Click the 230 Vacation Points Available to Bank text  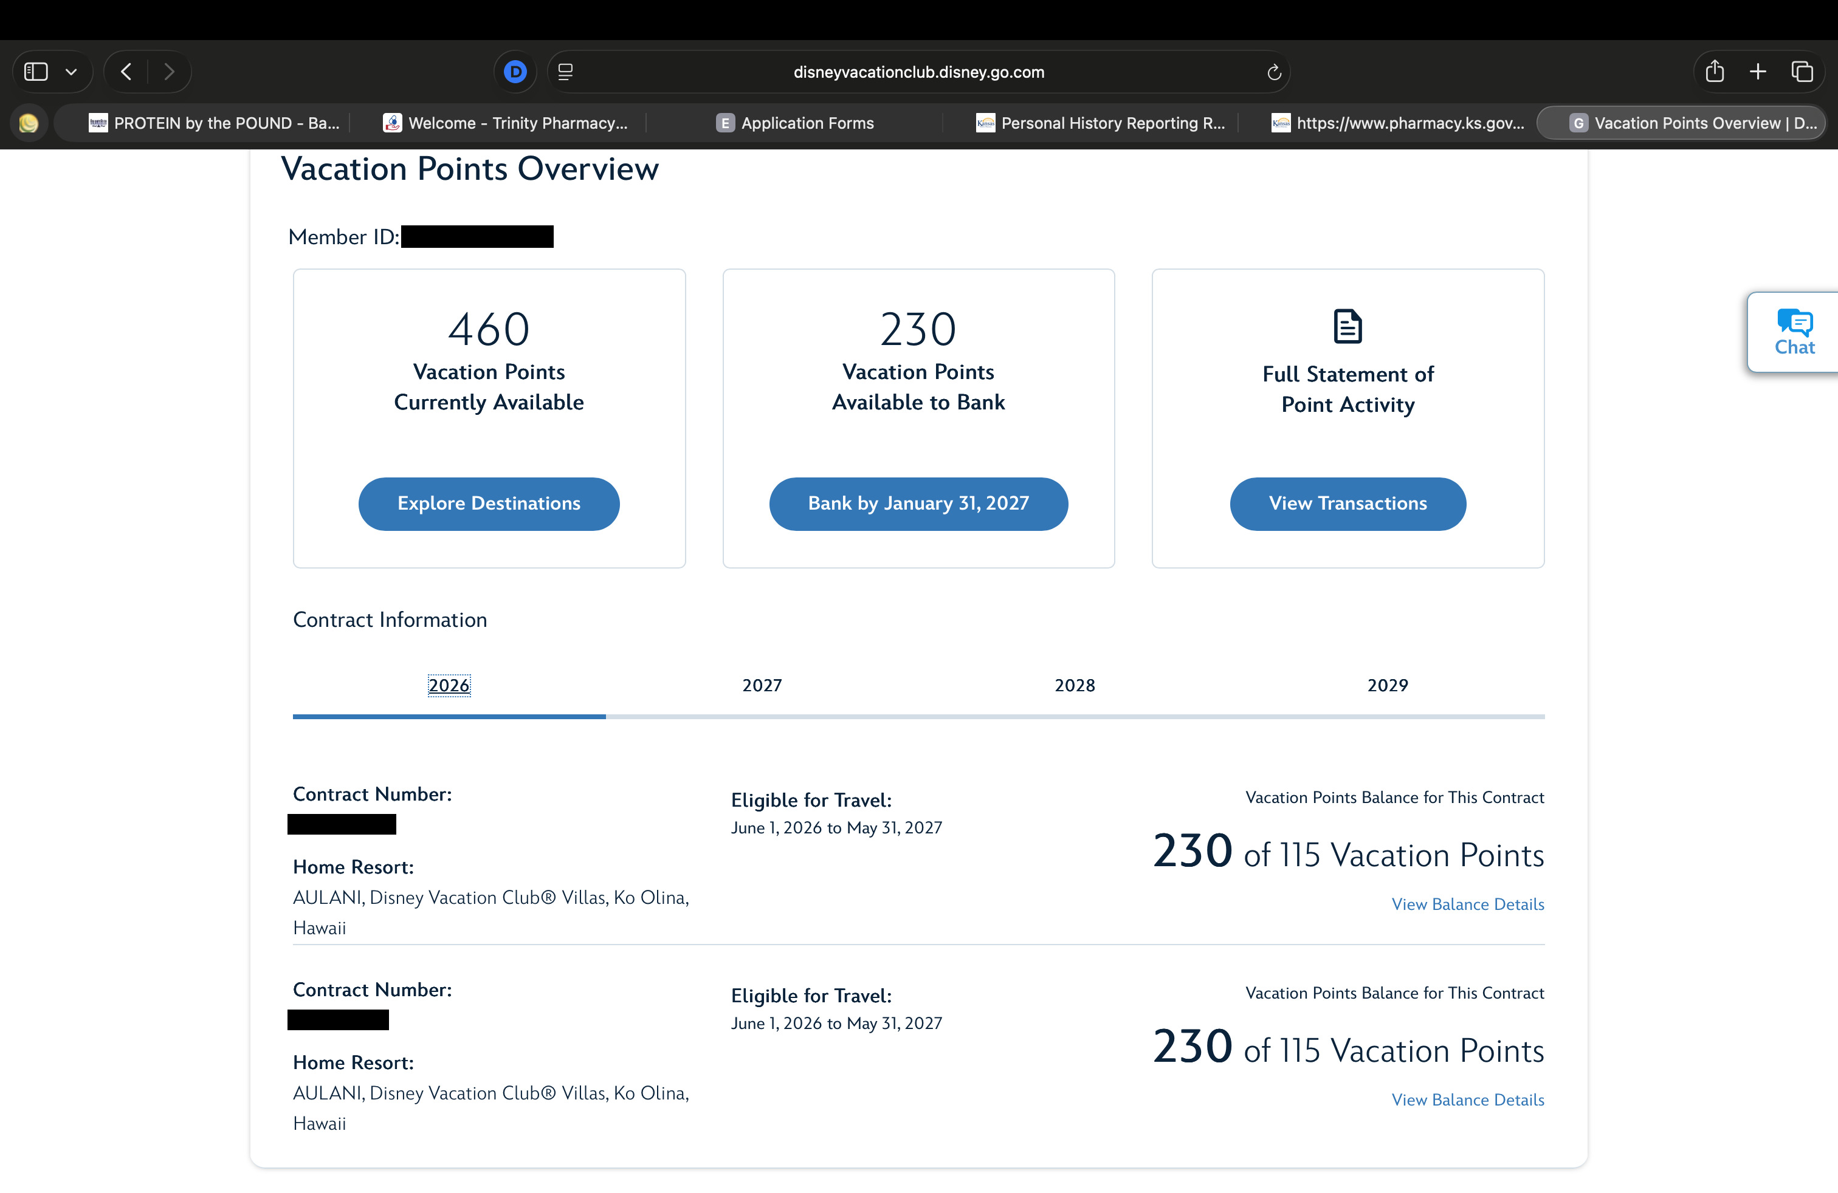click(918, 361)
